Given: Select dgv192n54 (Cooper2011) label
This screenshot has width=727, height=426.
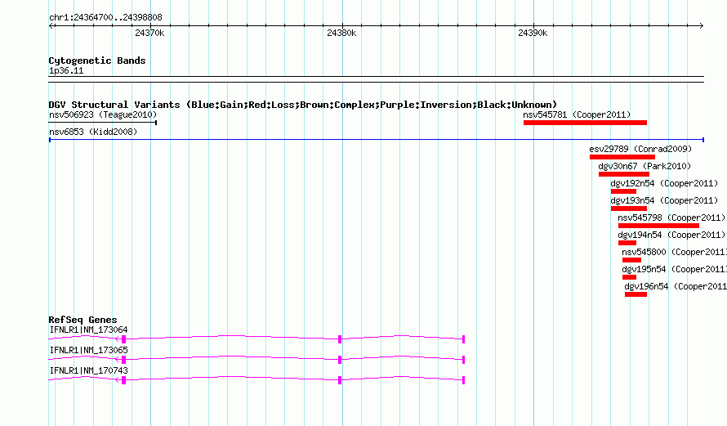Looking at the screenshot, I should (x=664, y=183).
